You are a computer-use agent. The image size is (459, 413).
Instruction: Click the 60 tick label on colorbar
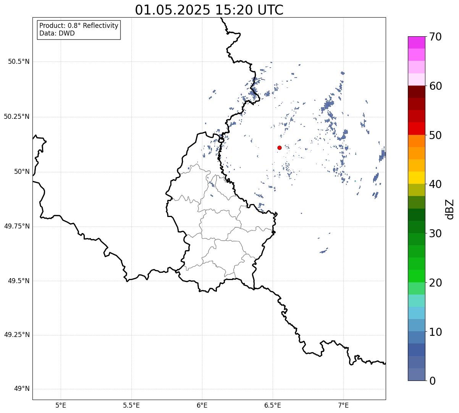pos(435,86)
